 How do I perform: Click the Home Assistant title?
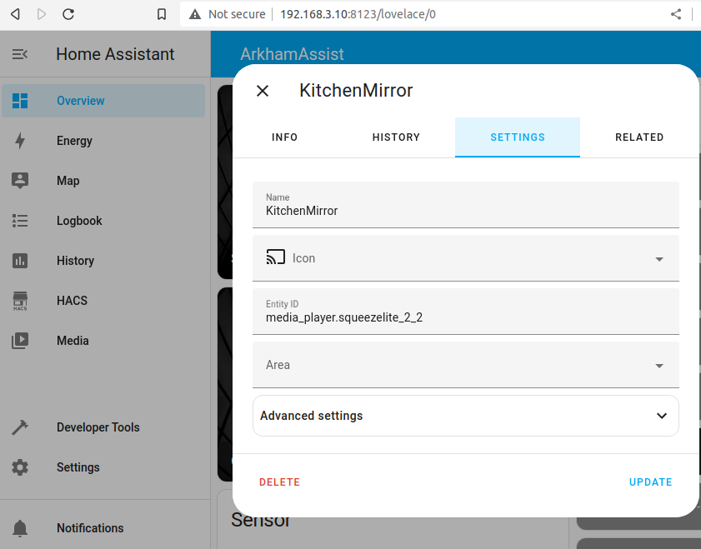pos(115,54)
